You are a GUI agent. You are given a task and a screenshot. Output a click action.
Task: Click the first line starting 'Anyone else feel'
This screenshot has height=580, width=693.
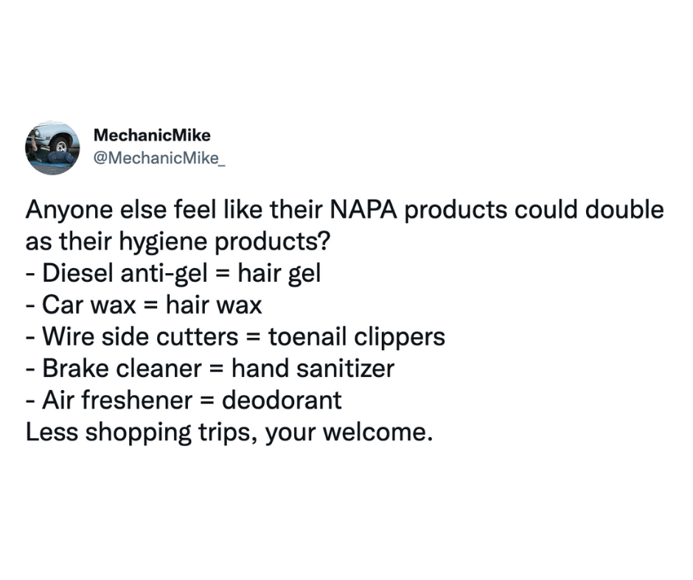coord(344,210)
